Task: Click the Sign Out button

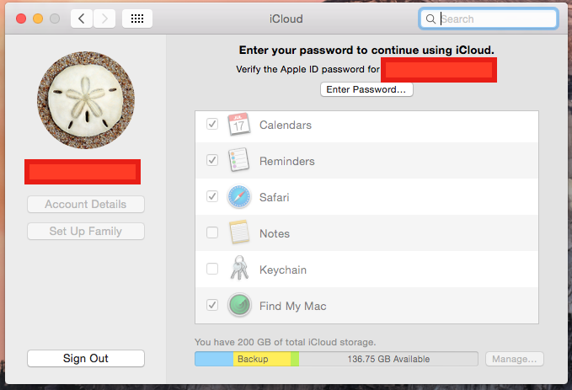Action: (86, 358)
